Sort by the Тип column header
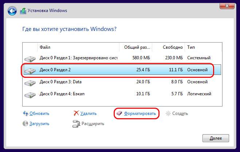This screenshot has height=152, width=240. coord(203,47)
